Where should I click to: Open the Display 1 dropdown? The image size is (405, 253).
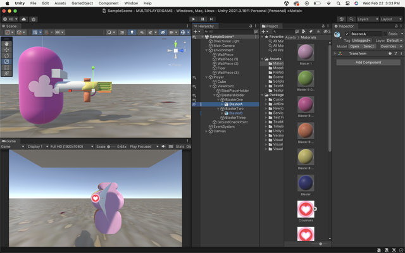pyautogui.click(x=38, y=146)
